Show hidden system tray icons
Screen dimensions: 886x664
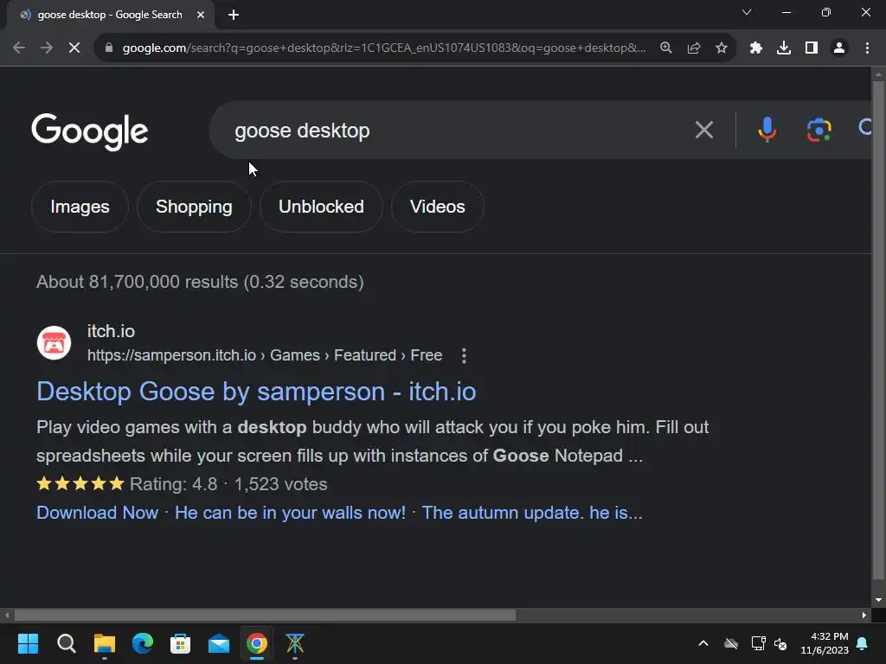click(x=703, y=643)
